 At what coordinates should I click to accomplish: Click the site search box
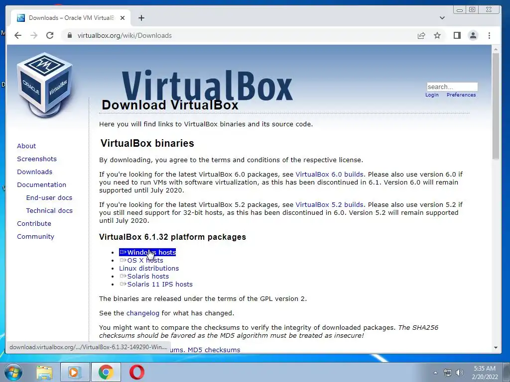452,87
